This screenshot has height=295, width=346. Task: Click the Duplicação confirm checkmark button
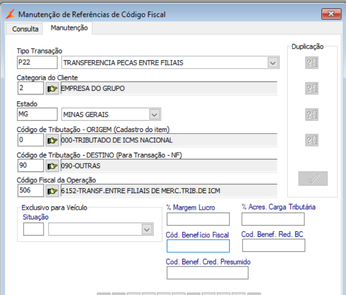click(x=313, y=178)
